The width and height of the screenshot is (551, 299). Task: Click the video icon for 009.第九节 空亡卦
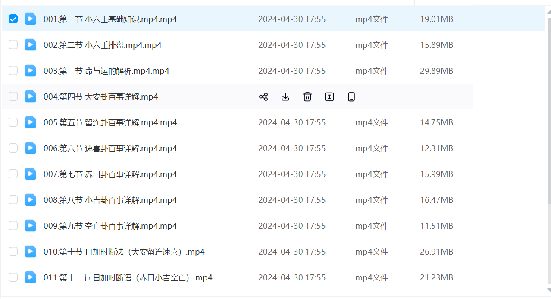coord(31,226)
